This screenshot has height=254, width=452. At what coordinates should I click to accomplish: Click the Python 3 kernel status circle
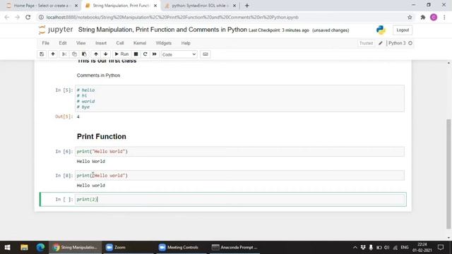click(410, 43)
